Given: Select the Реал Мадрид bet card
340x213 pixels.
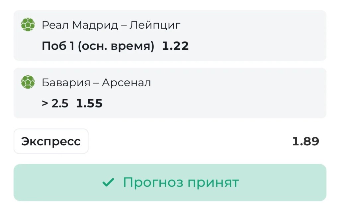Looking at the screenshot, I should 170,35.
